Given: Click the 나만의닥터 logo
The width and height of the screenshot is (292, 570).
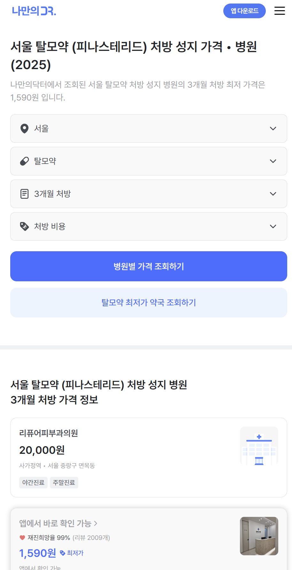Looking at the screenshot, I should [34, 11].
